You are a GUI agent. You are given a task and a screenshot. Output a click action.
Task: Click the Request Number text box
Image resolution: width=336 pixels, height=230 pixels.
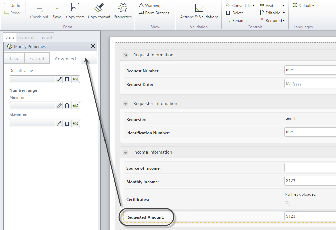pos(310,70)
